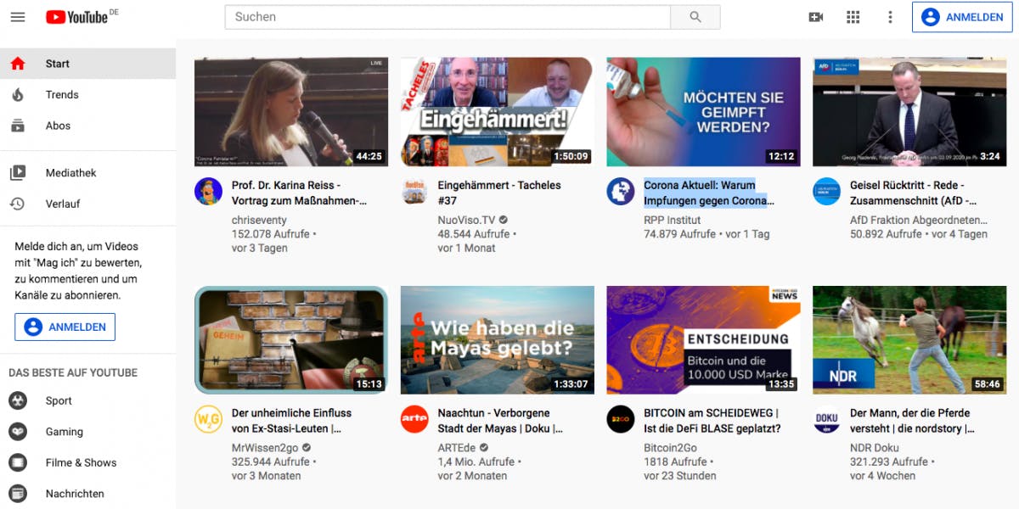Screen dimensions: 1019x509
Task: Open NDR Doku channel avatar
Action: pos(827,420)
